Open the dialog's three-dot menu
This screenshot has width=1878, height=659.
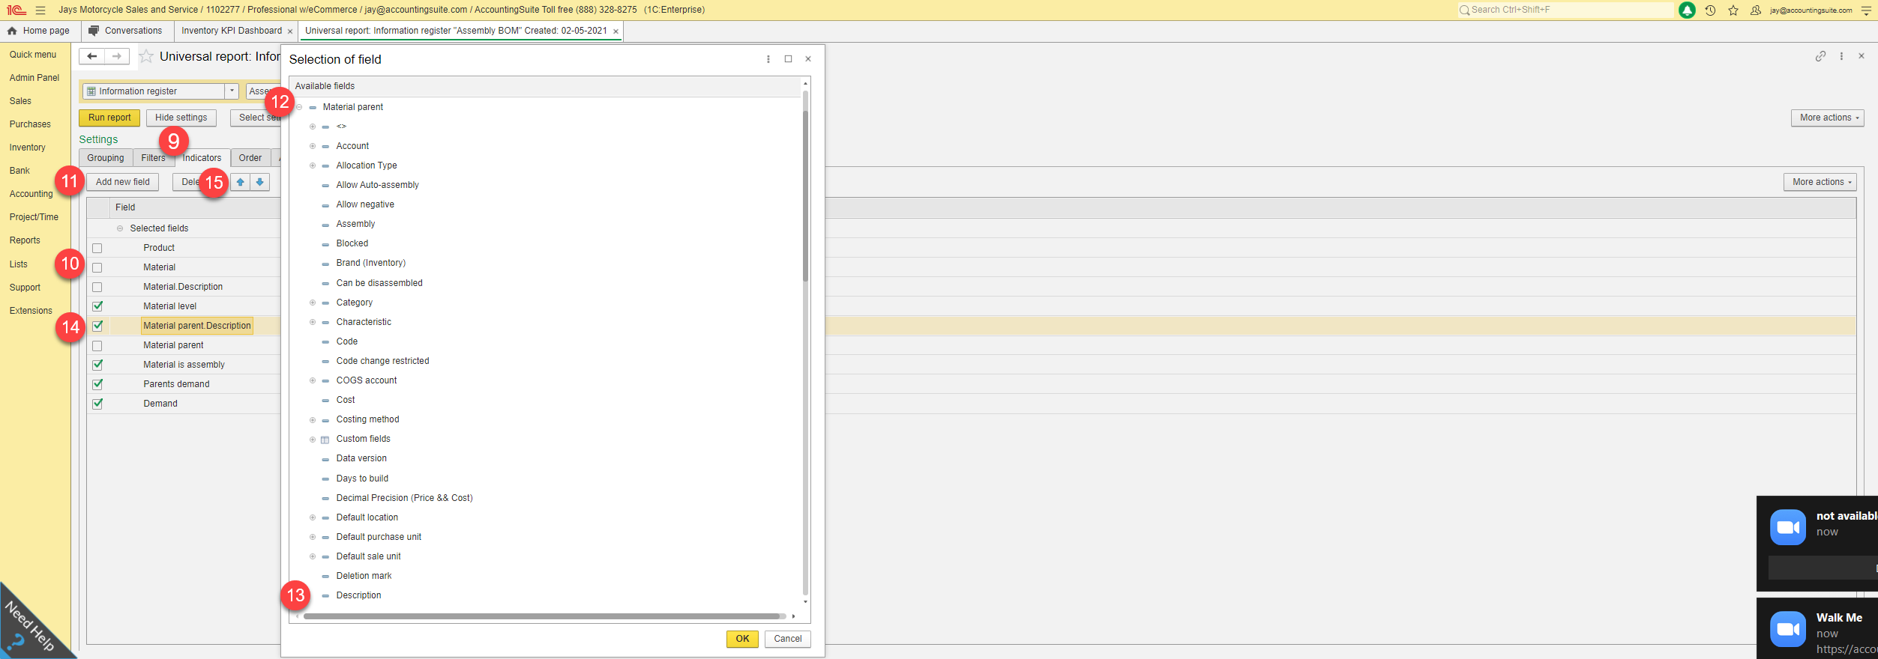[768, 59]
